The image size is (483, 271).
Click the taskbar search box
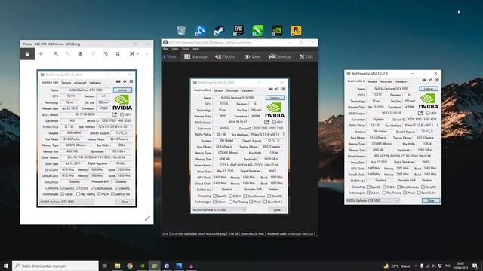pyautogui.click(x=55, y=266)
